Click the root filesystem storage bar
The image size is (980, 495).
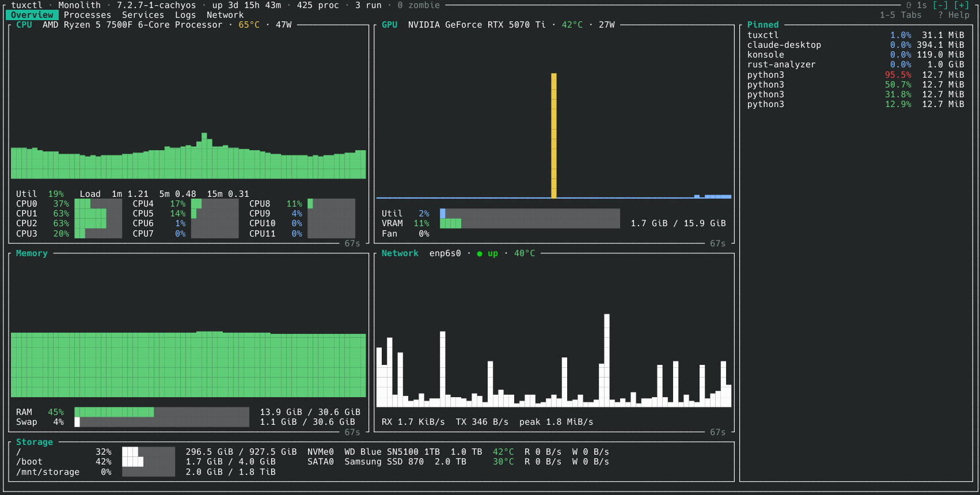(149, 452)
